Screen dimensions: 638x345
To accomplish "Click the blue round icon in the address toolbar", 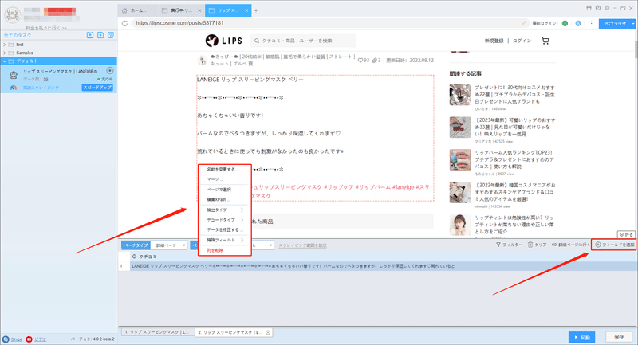I will coord(578,23).
